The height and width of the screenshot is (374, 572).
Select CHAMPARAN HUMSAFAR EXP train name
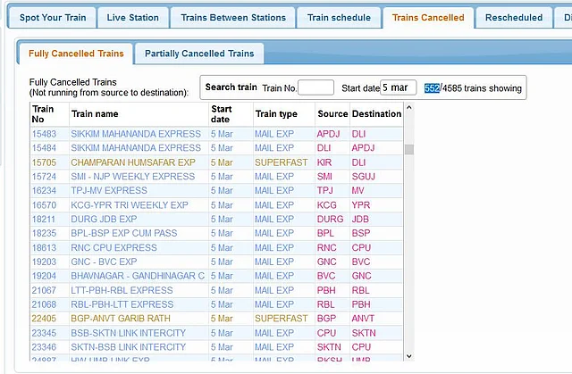point(133,162)
